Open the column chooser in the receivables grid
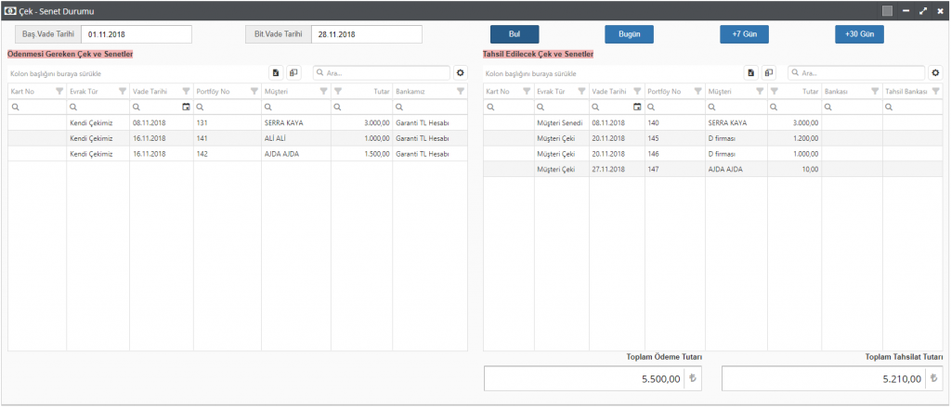This screenshot has width=951, height=407. point(769,72)
